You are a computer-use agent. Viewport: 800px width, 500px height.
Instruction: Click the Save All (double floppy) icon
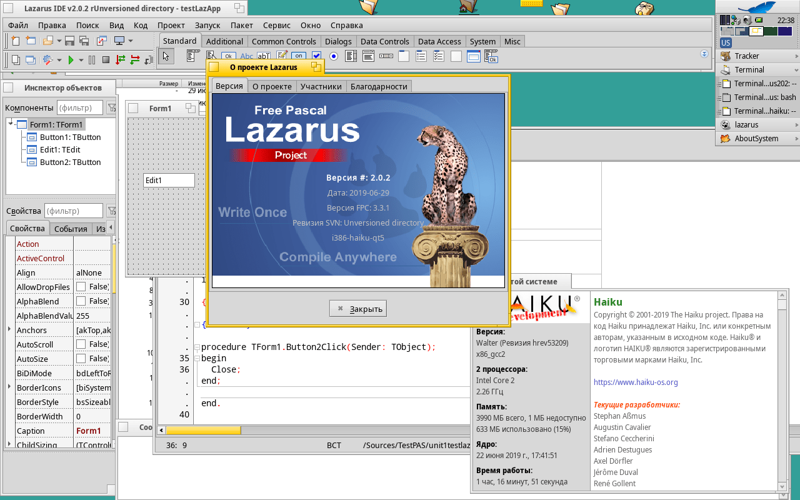click(x=84, y=41)
